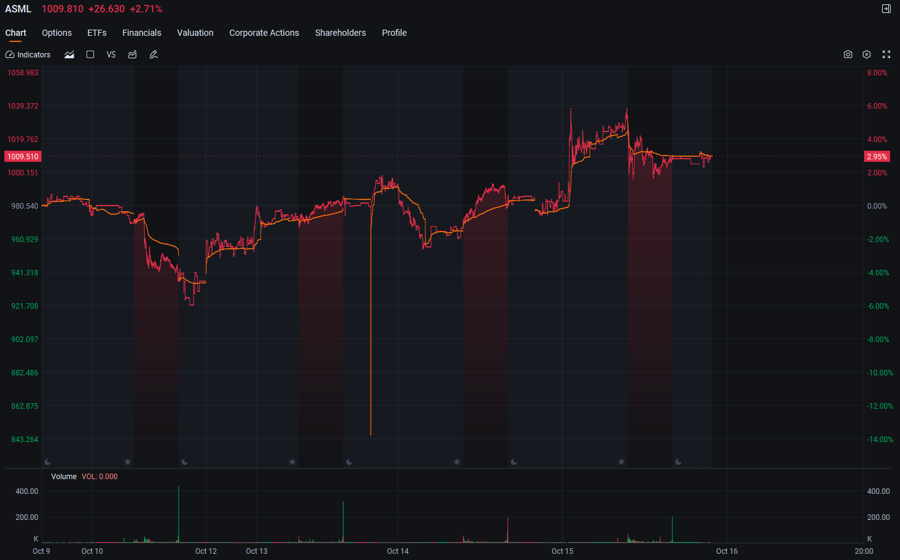Click the 843.264 price axis label
This screenshot has height=560, width=900.
tap(25, 440)
